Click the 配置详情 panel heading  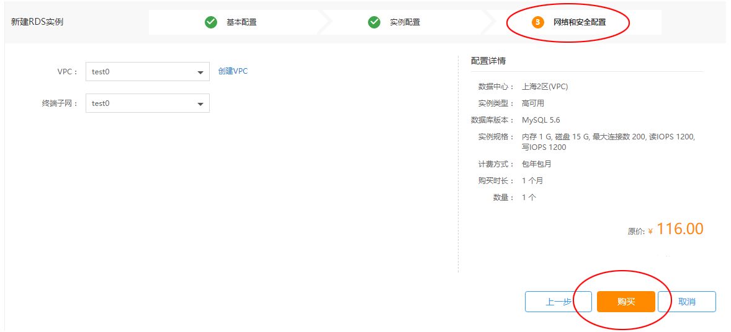click(488, 61)
